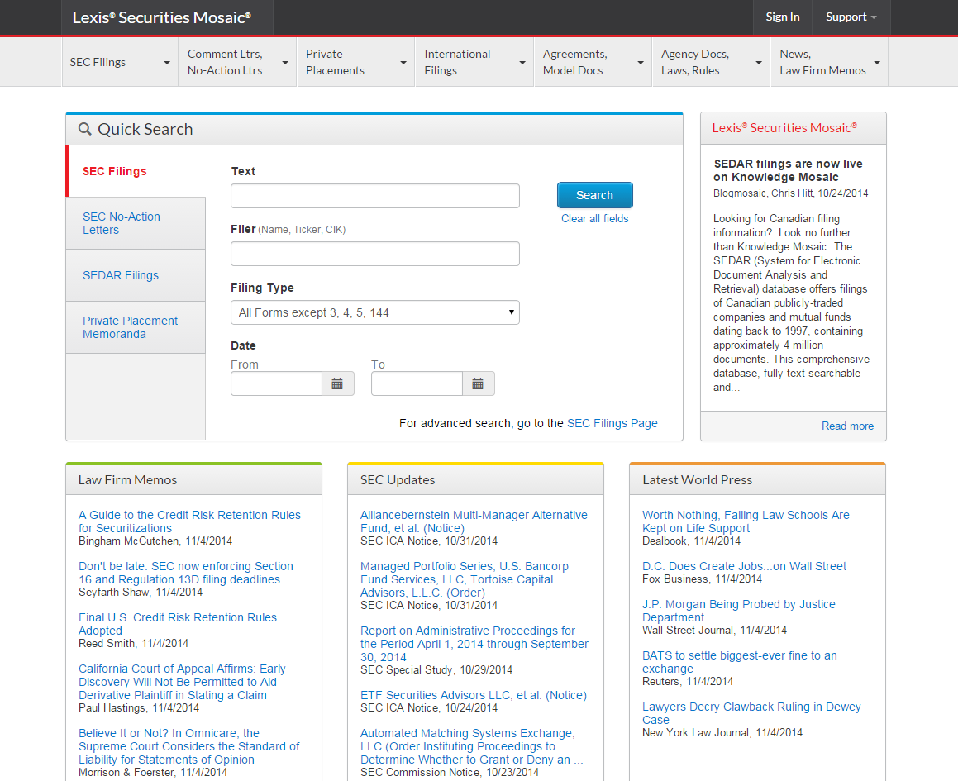Focus the Text search field

[375, 196]
